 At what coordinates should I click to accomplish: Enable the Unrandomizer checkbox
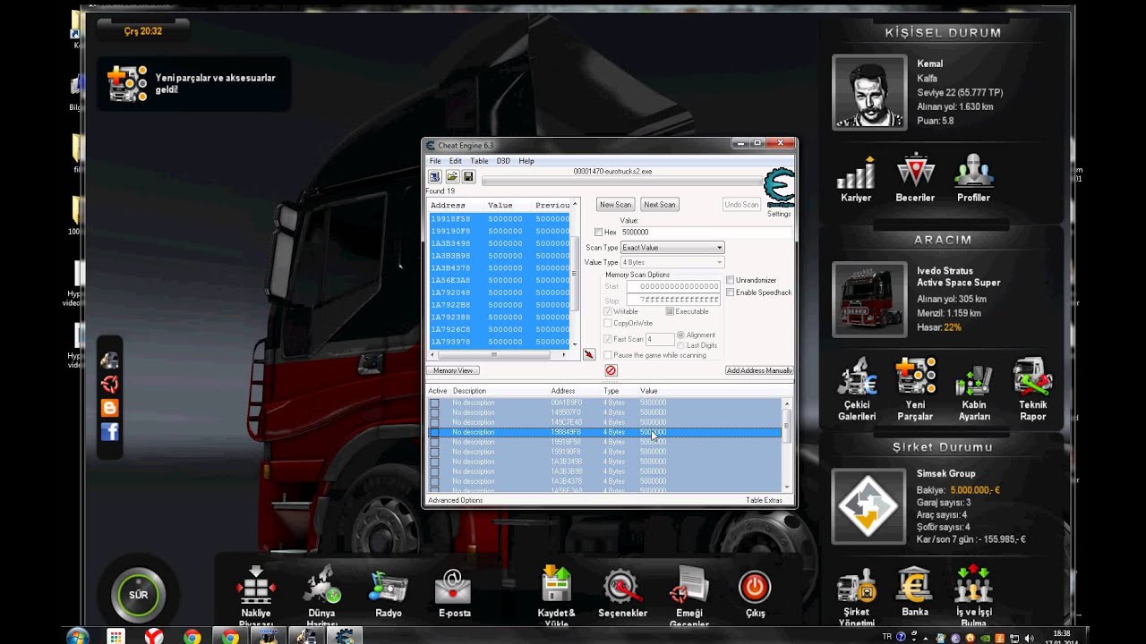click(x=731, y=280)
